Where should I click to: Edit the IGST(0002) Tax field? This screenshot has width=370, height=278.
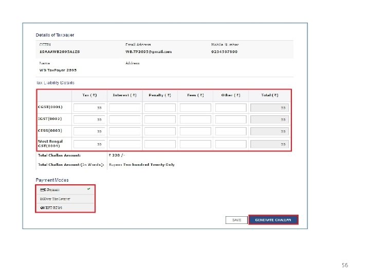(x=89, y=119)
